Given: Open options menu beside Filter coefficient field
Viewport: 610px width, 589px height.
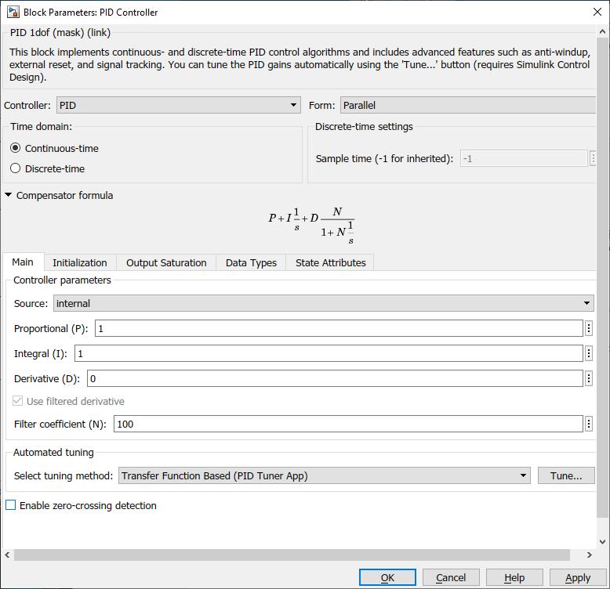Looking at the screenshot, I should tap(589, 424).
